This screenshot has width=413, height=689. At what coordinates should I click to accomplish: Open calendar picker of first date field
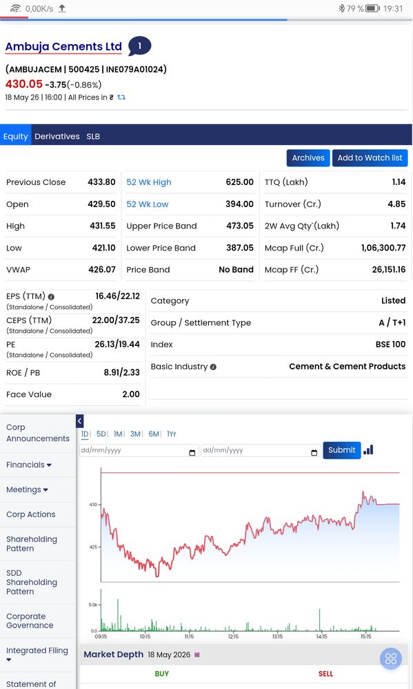click(192, 453)
